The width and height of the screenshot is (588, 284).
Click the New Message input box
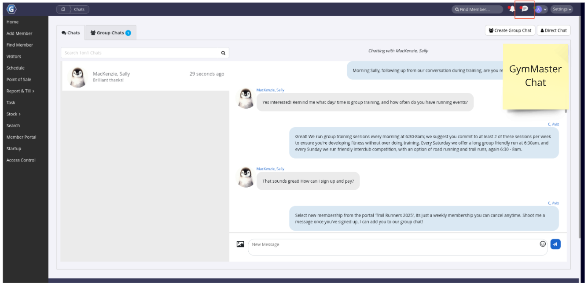(397, 247)
